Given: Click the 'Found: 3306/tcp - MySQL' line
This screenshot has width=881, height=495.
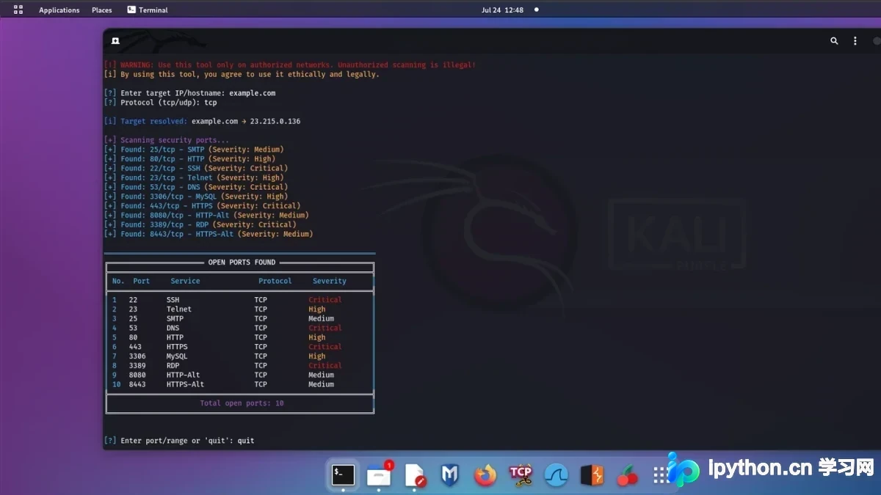Looking at the screenshot, I should [x=196, y=197].
